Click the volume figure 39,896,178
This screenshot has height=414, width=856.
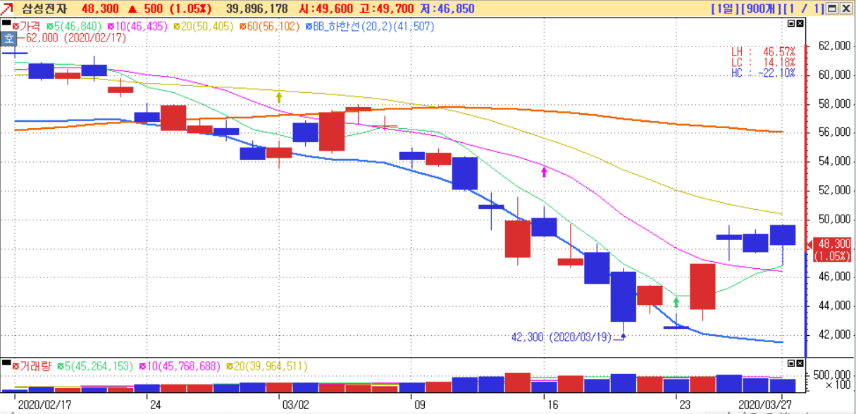tap(257, 9)
